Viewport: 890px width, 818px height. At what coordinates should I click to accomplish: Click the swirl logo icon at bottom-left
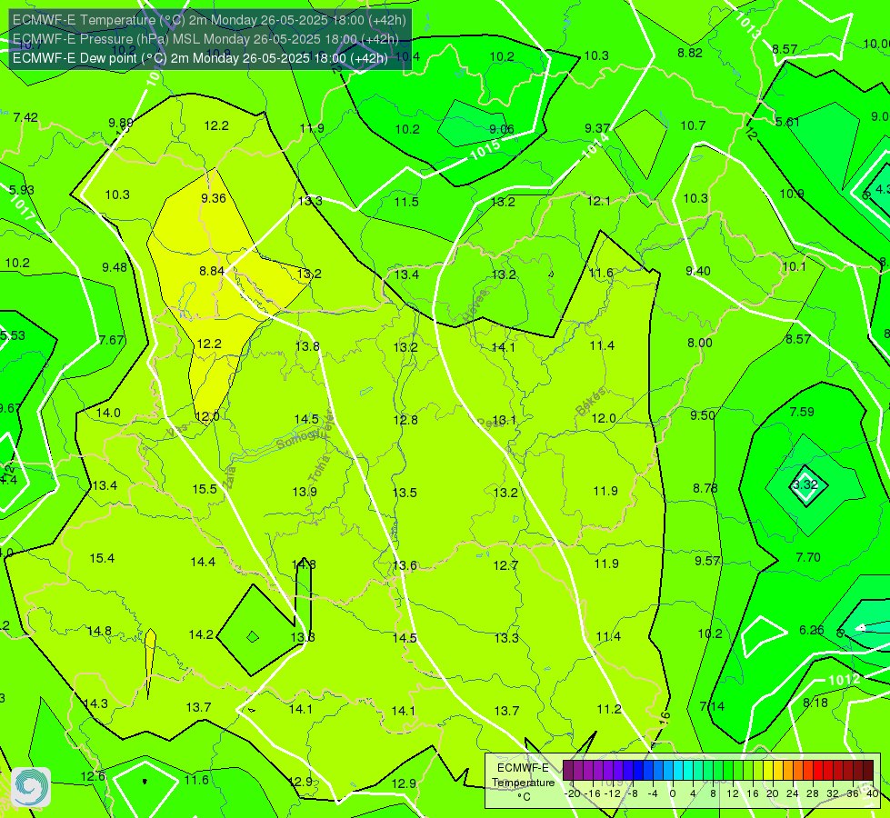pyautogui.click(x=31, y=787)
